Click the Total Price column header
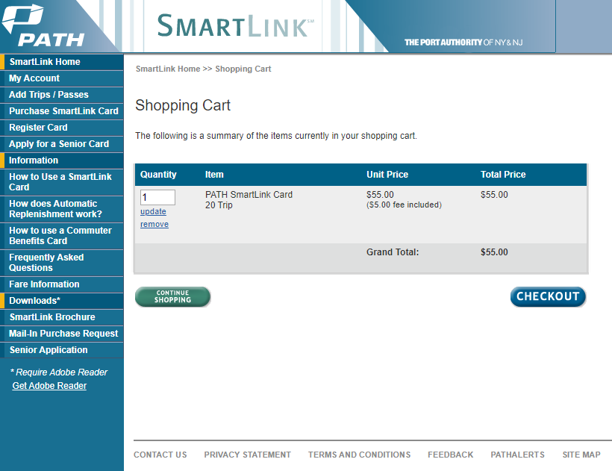612x471 pixels. click(x=503, y=175)
